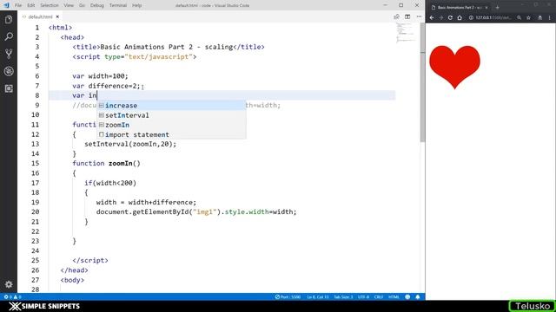Image resolution: width=556 pixels, height=312 pixels.
Task: Change the CRLF end-of-line setting
Action: point(379,296)
